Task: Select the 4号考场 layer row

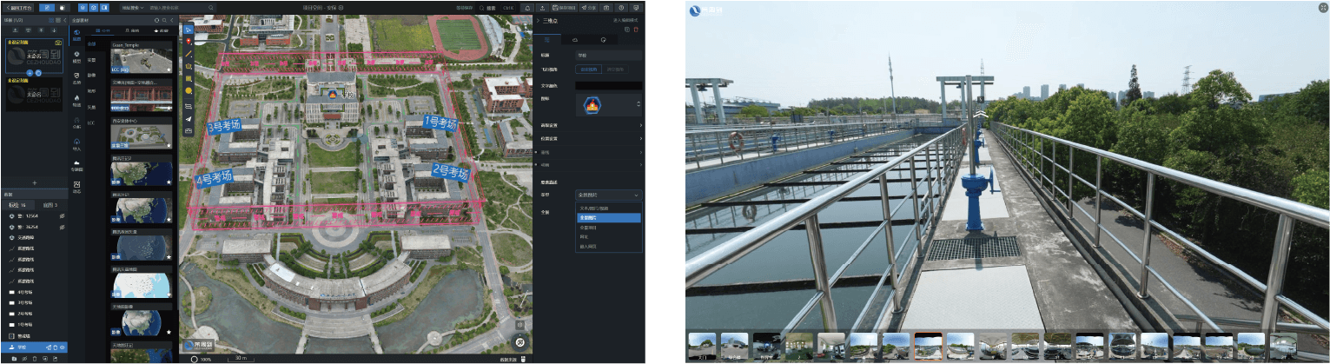Action: tap(34, 291)
